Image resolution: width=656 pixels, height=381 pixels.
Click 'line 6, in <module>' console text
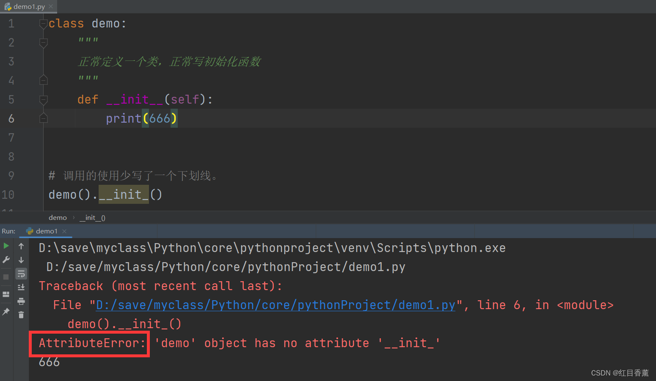pyautogui.click(x=545, y=305)
